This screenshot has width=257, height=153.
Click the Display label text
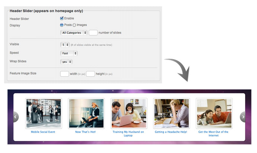click(x=15, y=25)
